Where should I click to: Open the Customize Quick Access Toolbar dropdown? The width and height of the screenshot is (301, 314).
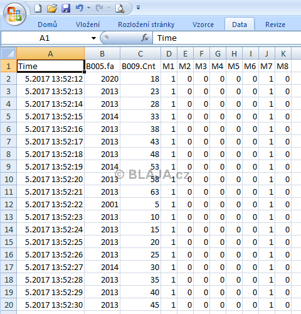tap(138, 8)
